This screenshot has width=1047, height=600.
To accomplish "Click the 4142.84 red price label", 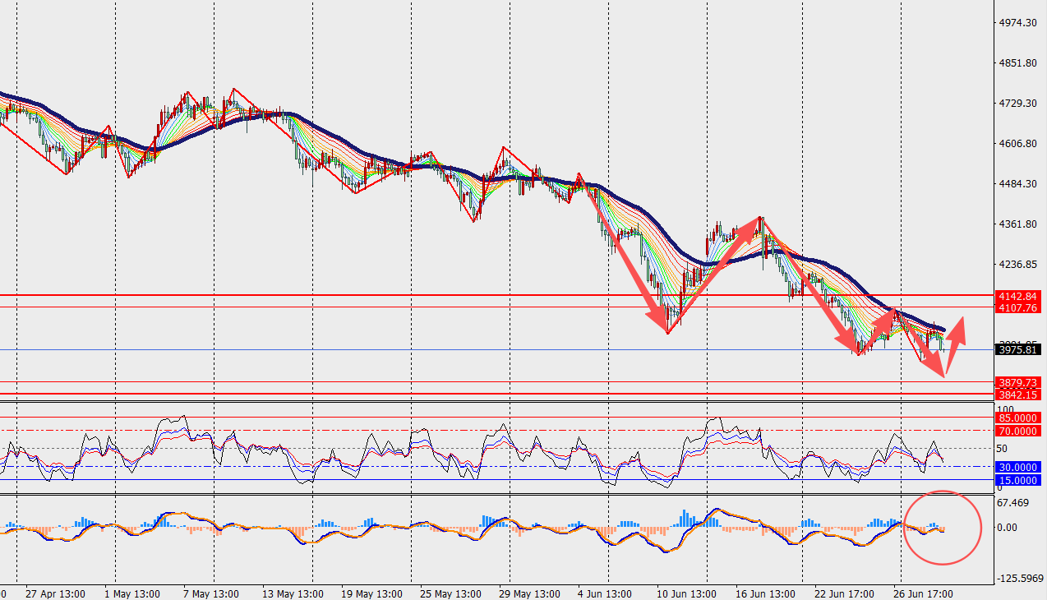I will point(1017,295).
